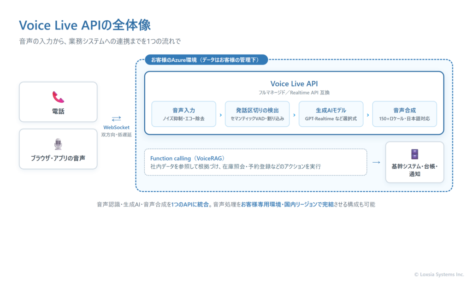The width and height of the screenshot is (472, 283).
Task: Select the 音声入力 step box
Action: pyautogui.click(x=183, y=114)
